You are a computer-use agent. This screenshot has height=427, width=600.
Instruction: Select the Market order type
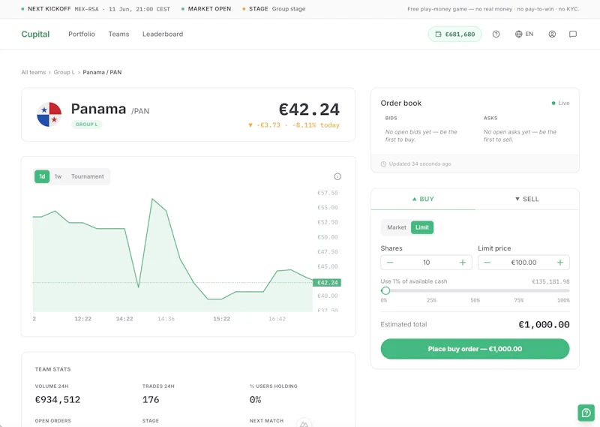397,227
